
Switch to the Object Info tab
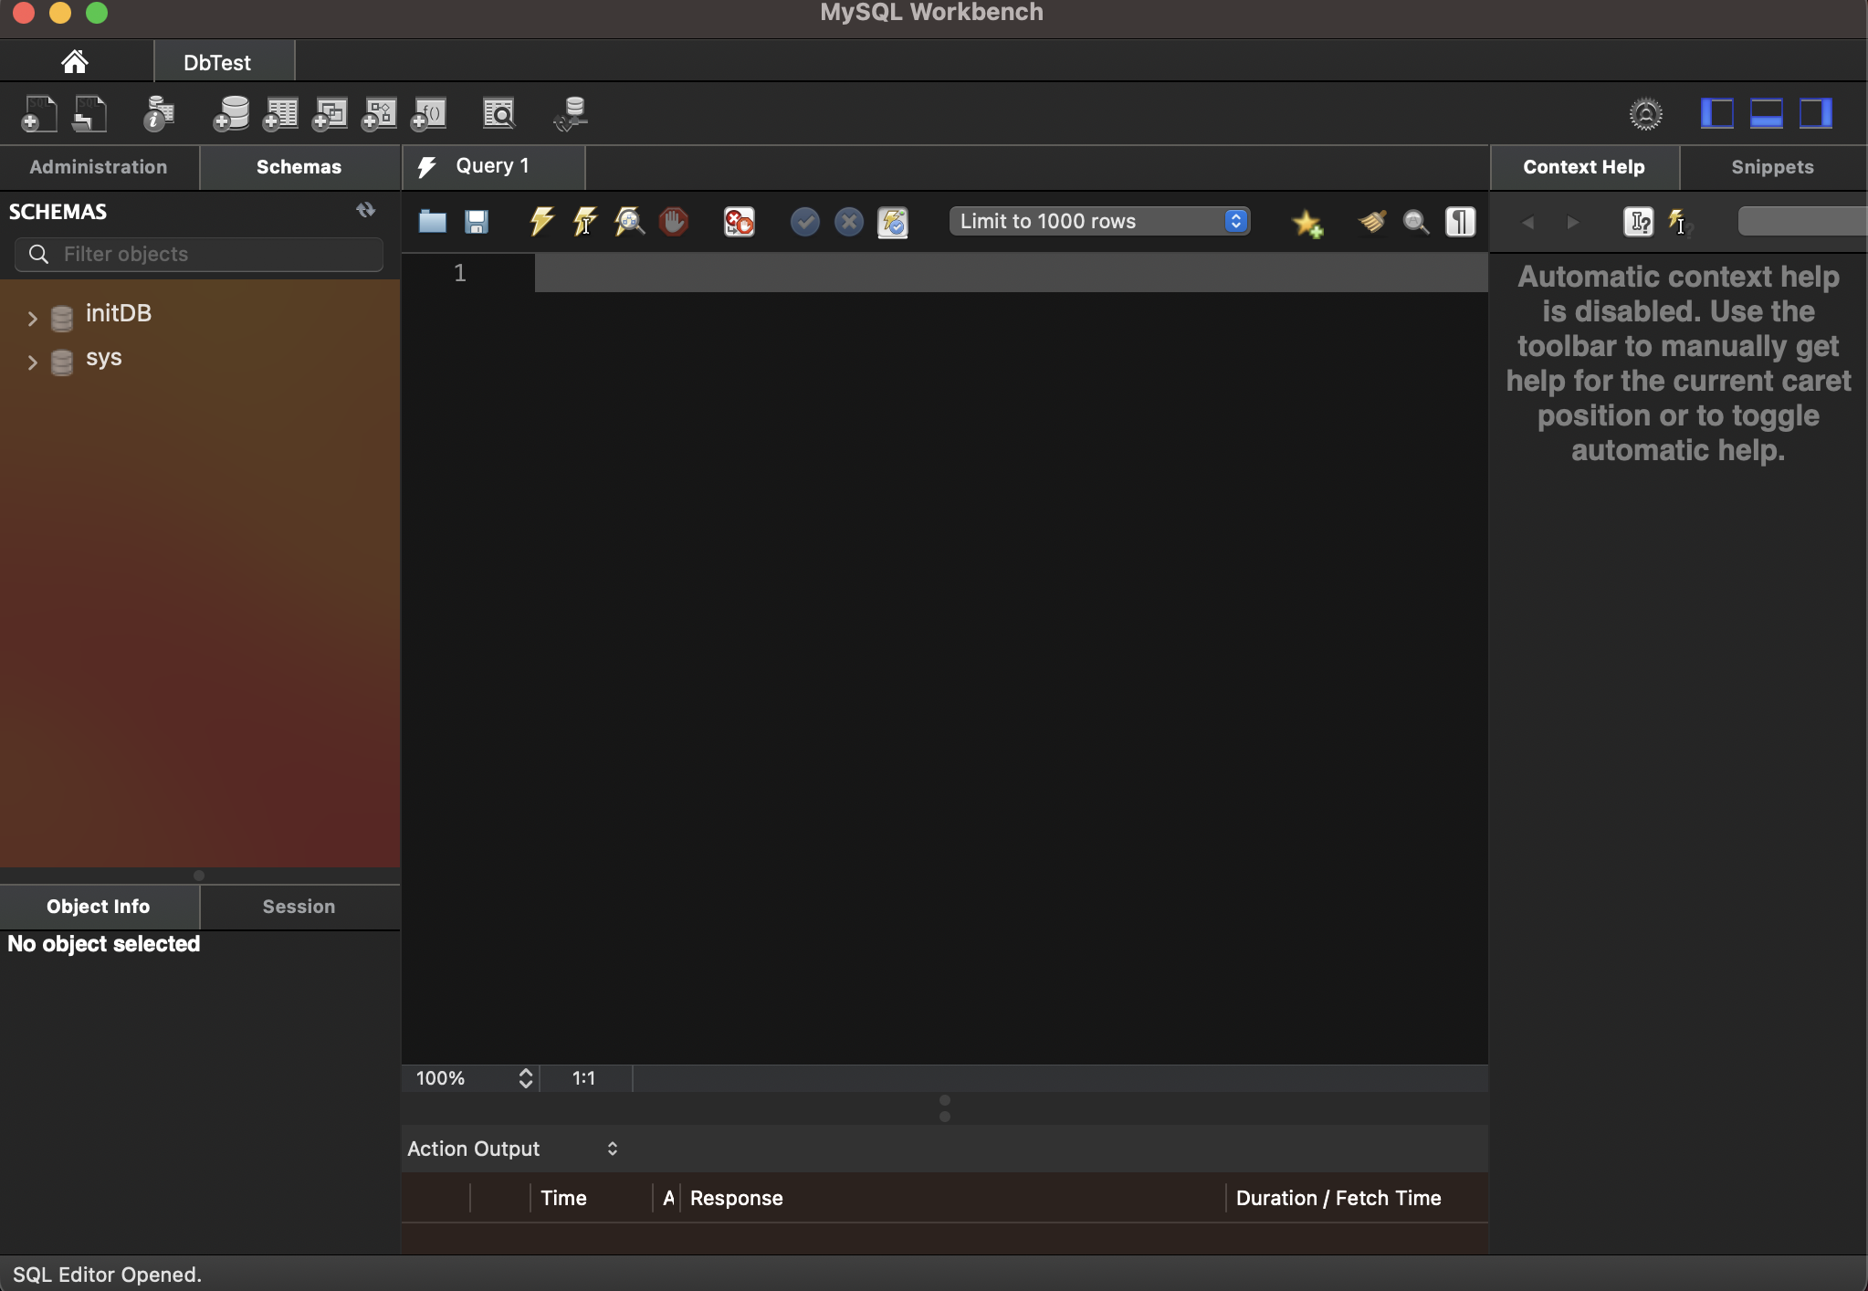point(99,907)
